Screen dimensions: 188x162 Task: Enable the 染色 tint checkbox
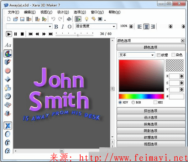coord(173,55)
